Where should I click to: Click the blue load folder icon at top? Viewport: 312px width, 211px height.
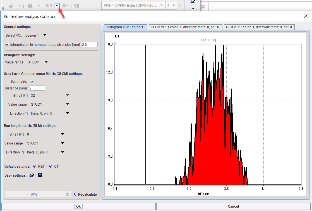(193, 2)
